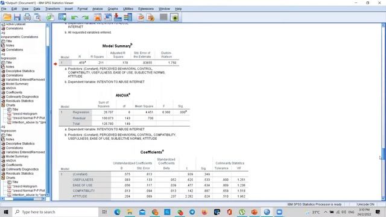Image resolution: width=386 pixels, height=217 pixels.
Task: Click Durbin-Watson value 1.750
Action: click(x=172, y=63)
